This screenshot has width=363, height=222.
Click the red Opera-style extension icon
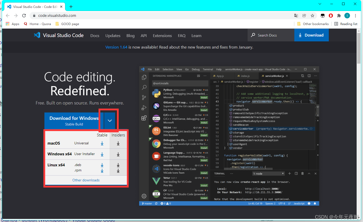tap(331, 16)
